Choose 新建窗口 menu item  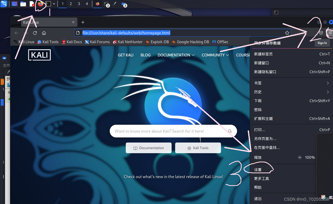click(x=292, y=63)
